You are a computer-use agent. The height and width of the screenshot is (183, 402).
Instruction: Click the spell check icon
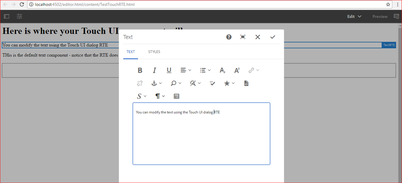[x=212, y=83]
